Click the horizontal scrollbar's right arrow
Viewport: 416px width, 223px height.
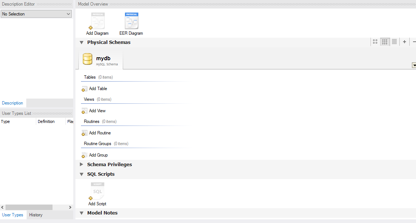tap(70, 207)
